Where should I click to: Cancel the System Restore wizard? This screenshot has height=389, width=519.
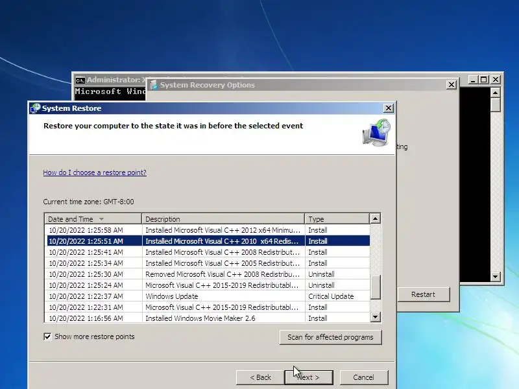click(363, 377)
